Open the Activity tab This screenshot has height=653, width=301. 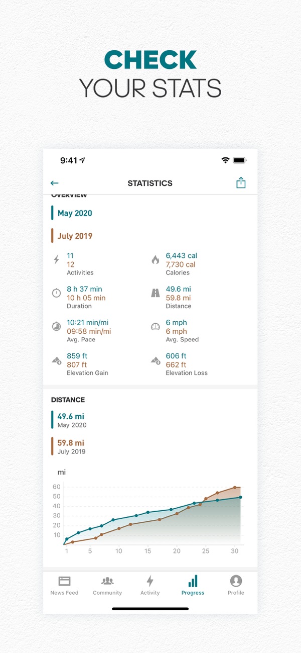[150, 586]
